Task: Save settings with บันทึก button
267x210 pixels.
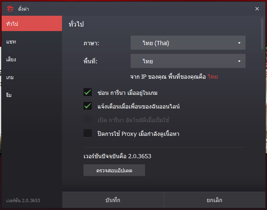Action: 113,200
